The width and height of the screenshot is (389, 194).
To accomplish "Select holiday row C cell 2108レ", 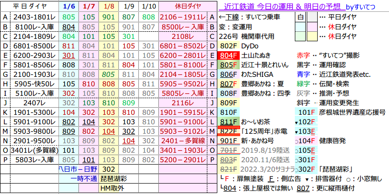I will (x=183, y=37).
